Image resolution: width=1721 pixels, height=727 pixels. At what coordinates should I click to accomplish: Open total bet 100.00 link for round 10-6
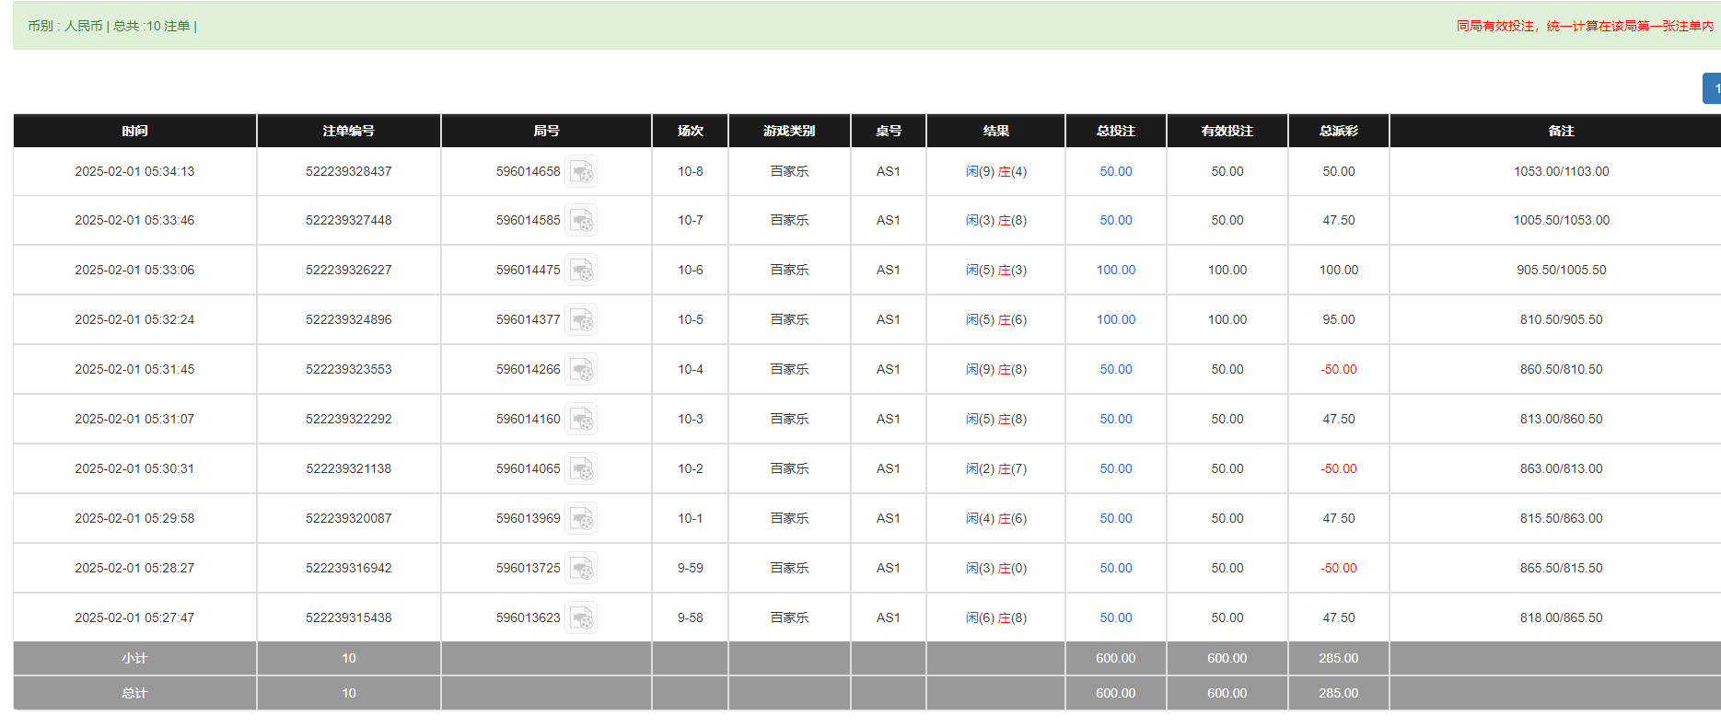[1115, 271]
